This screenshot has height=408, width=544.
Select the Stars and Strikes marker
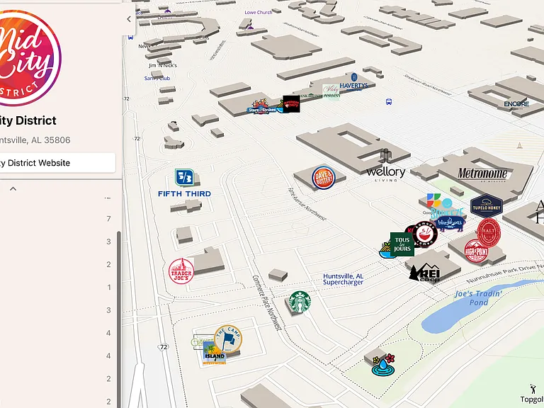click(x=262, y=106)
